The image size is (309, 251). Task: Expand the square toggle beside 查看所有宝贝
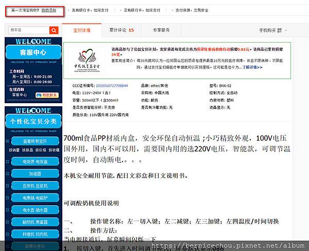click(x=8, y=141)
